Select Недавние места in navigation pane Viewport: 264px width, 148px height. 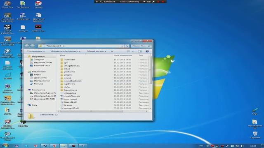coord(43,62)
